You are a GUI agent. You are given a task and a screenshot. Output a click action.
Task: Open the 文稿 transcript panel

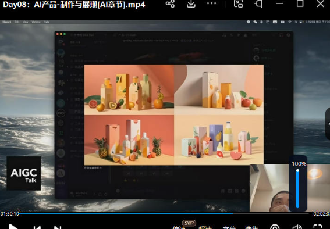[229, 227]
